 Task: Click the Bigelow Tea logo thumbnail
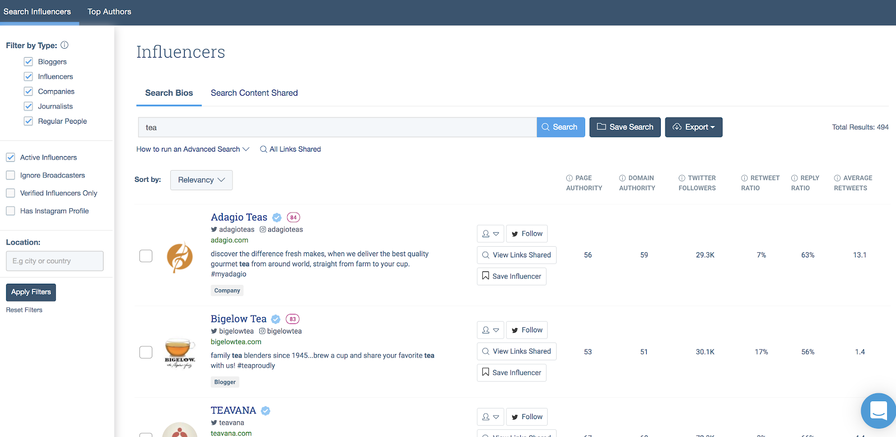point(180,353)
